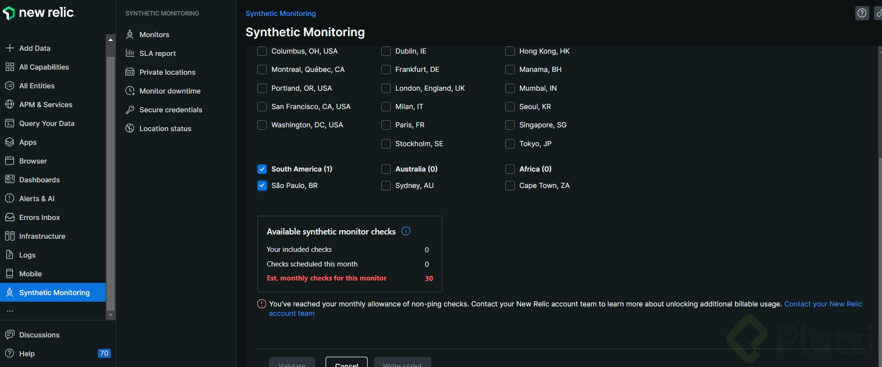Viewport: 882px width, 367px height.
Task: Click the New Relic logo icon
Action: click(x=9, y=13)
